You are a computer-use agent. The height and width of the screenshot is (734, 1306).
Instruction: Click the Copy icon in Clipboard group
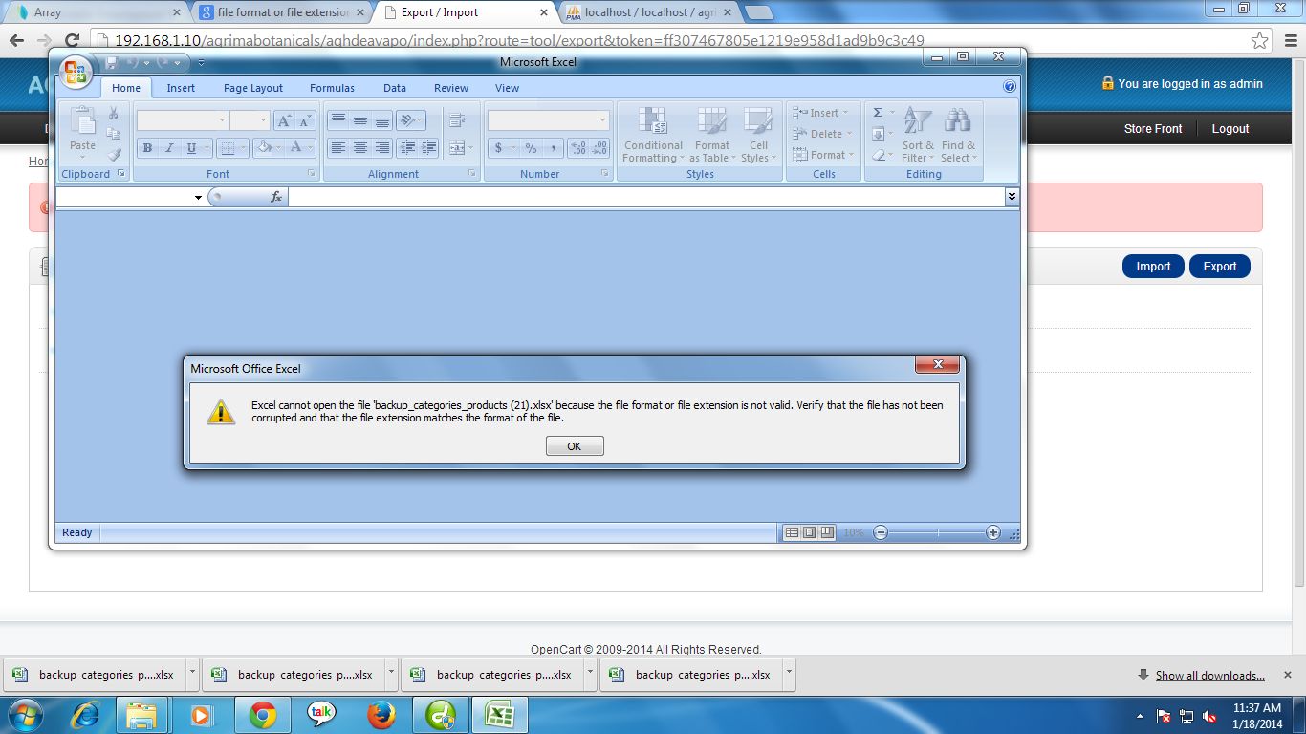click(114, 134)
